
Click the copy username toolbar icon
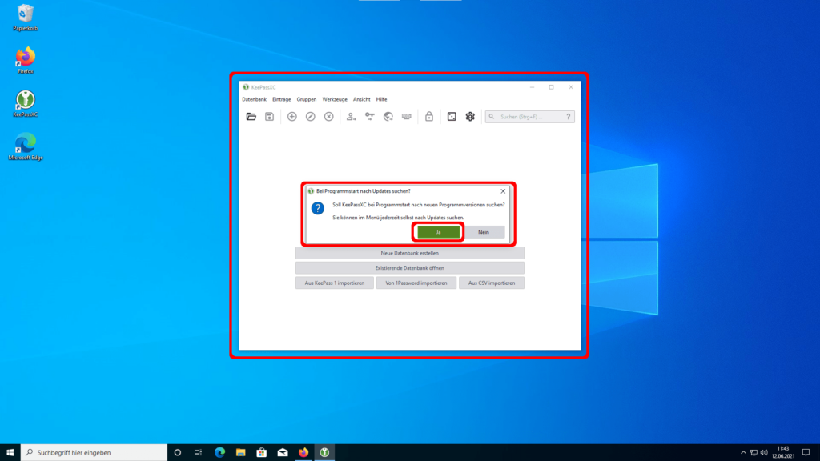tap(351, 117)
